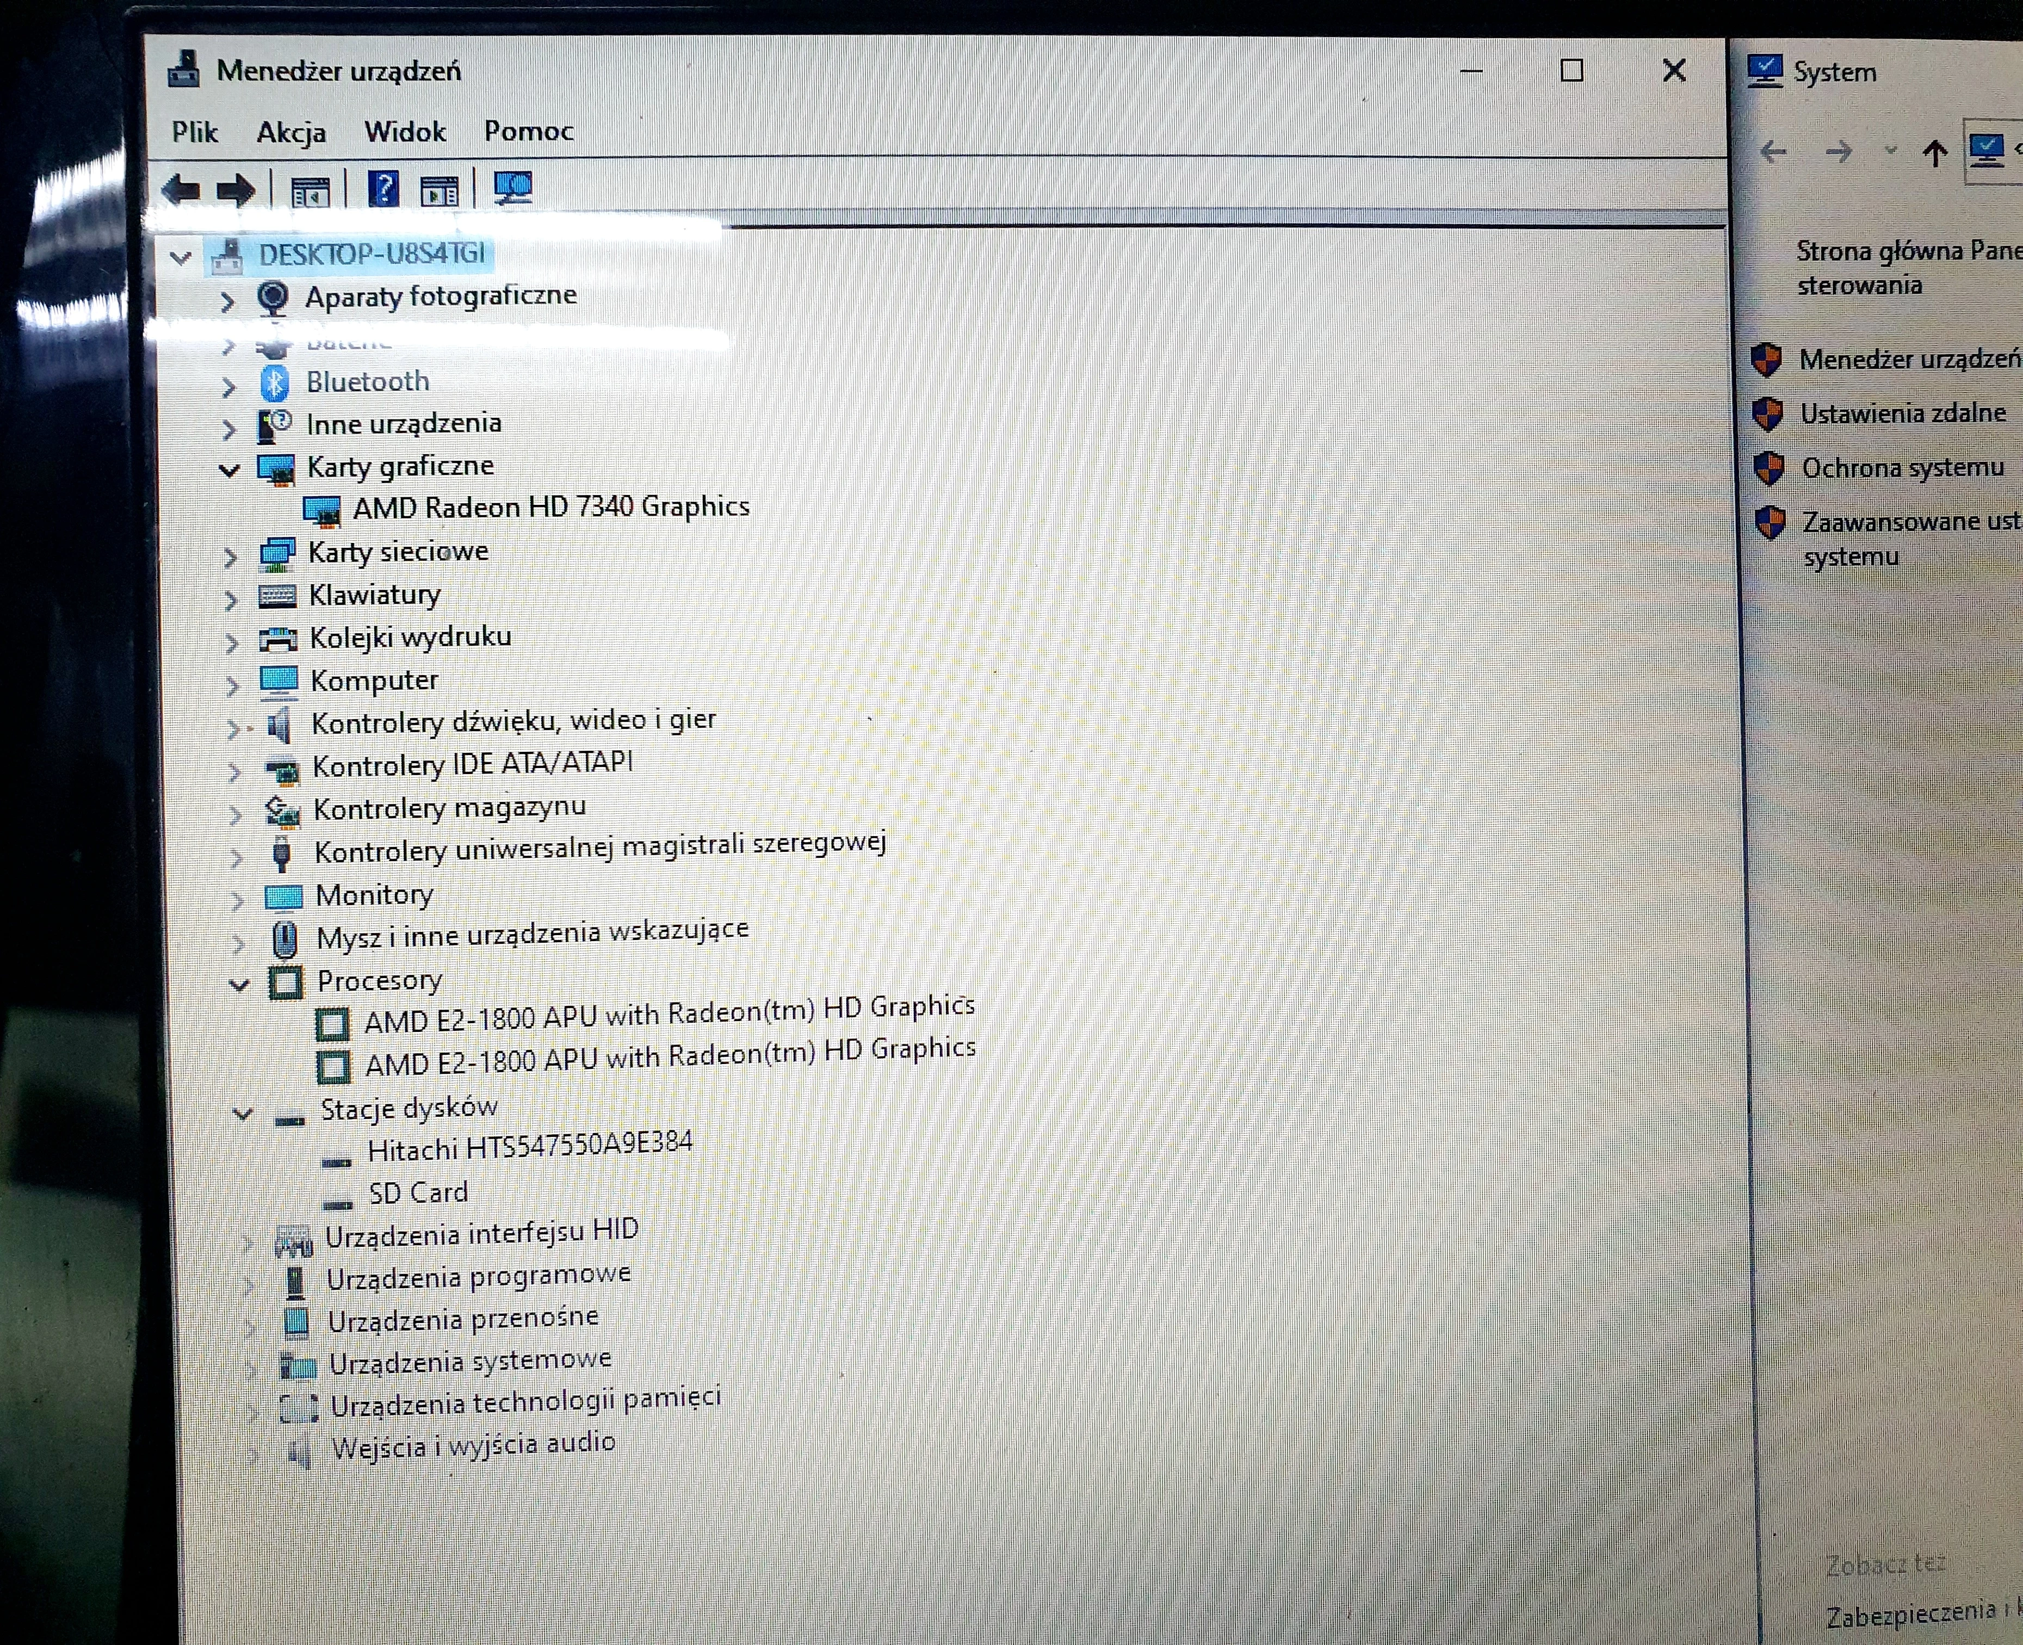Click the drive icon beside Stacje dysków
2023x1645 pixels.
(x=289, y=1121)
